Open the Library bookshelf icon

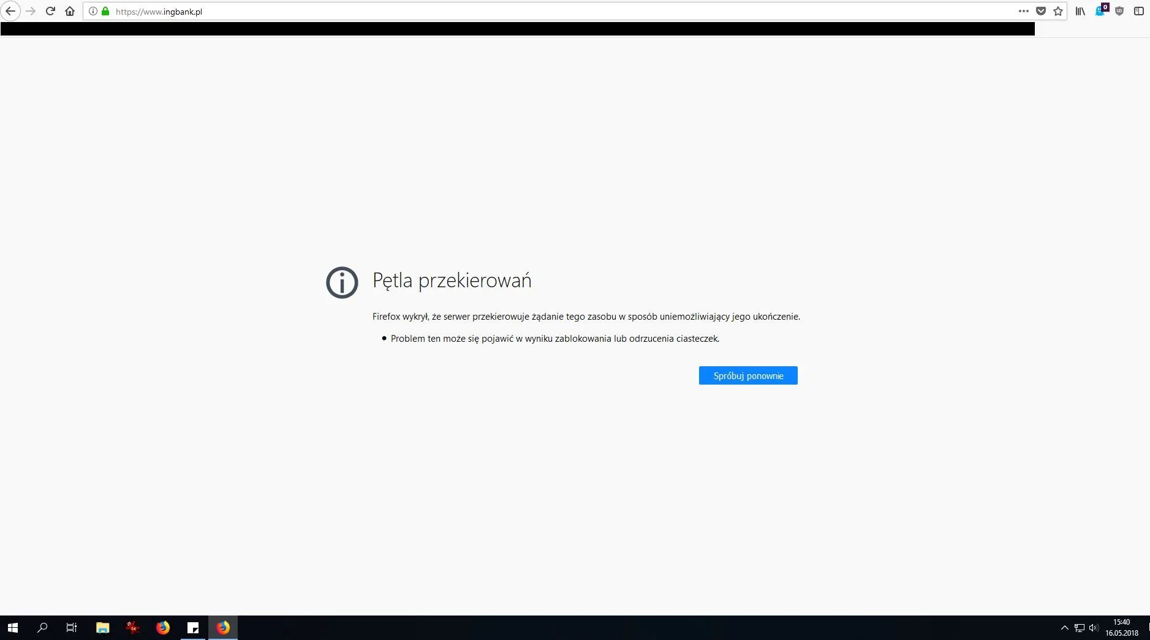(1080, 11)
